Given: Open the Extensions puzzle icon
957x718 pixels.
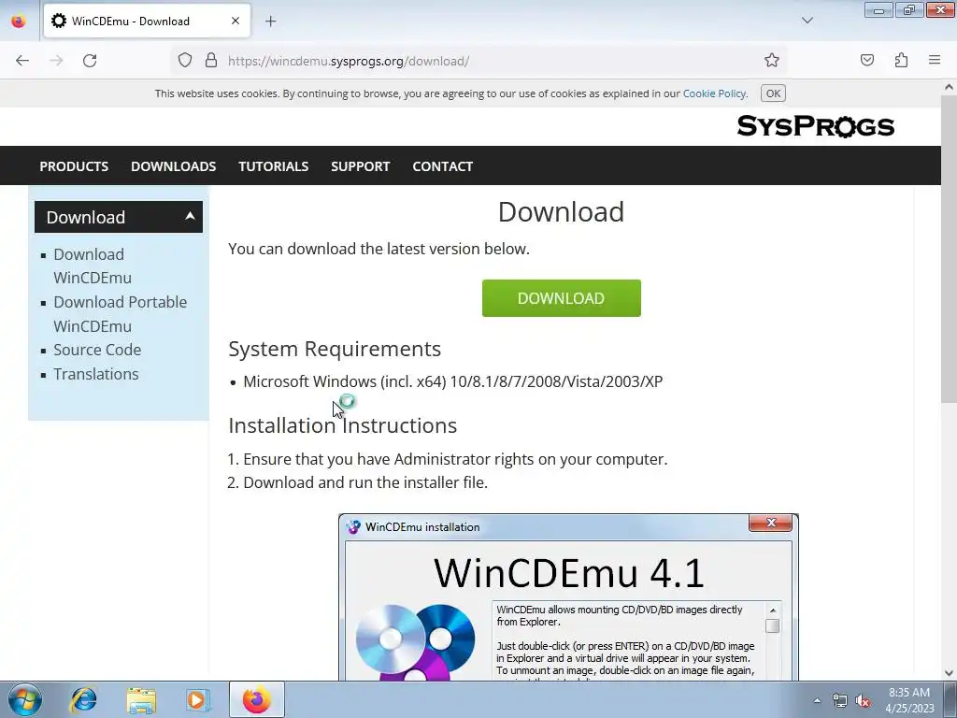Looking at the screenshot, I should [x=901, y=60].
